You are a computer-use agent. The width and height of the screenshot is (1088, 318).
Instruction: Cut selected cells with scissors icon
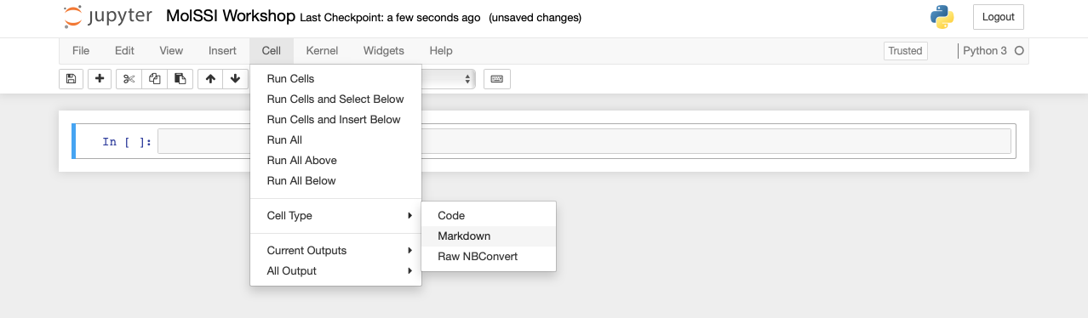[x=129, y=79]
